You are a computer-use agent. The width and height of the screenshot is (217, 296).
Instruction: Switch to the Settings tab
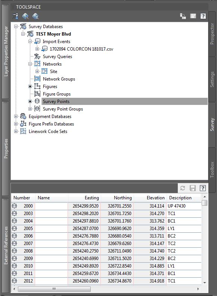click(212, 79)
